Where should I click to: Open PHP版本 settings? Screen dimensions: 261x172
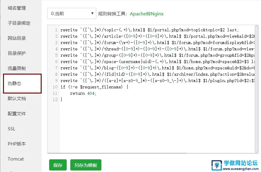tap(17, 144)
